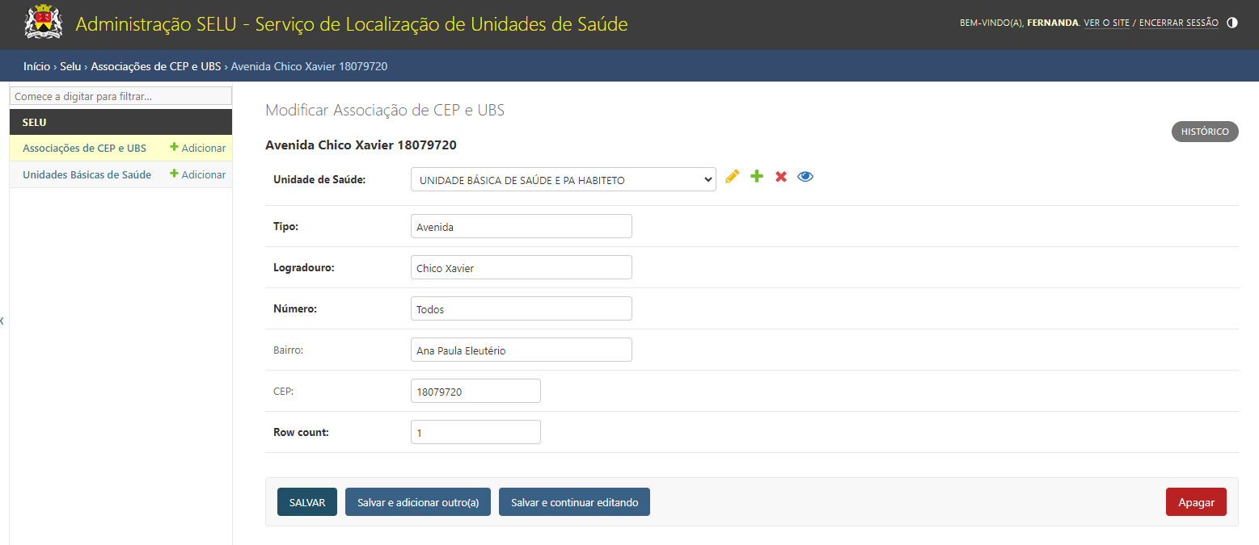Add a new Unidades Básicas de Saúde
Viewport: 1259px width, 545px height.
(x=198, y=174)
